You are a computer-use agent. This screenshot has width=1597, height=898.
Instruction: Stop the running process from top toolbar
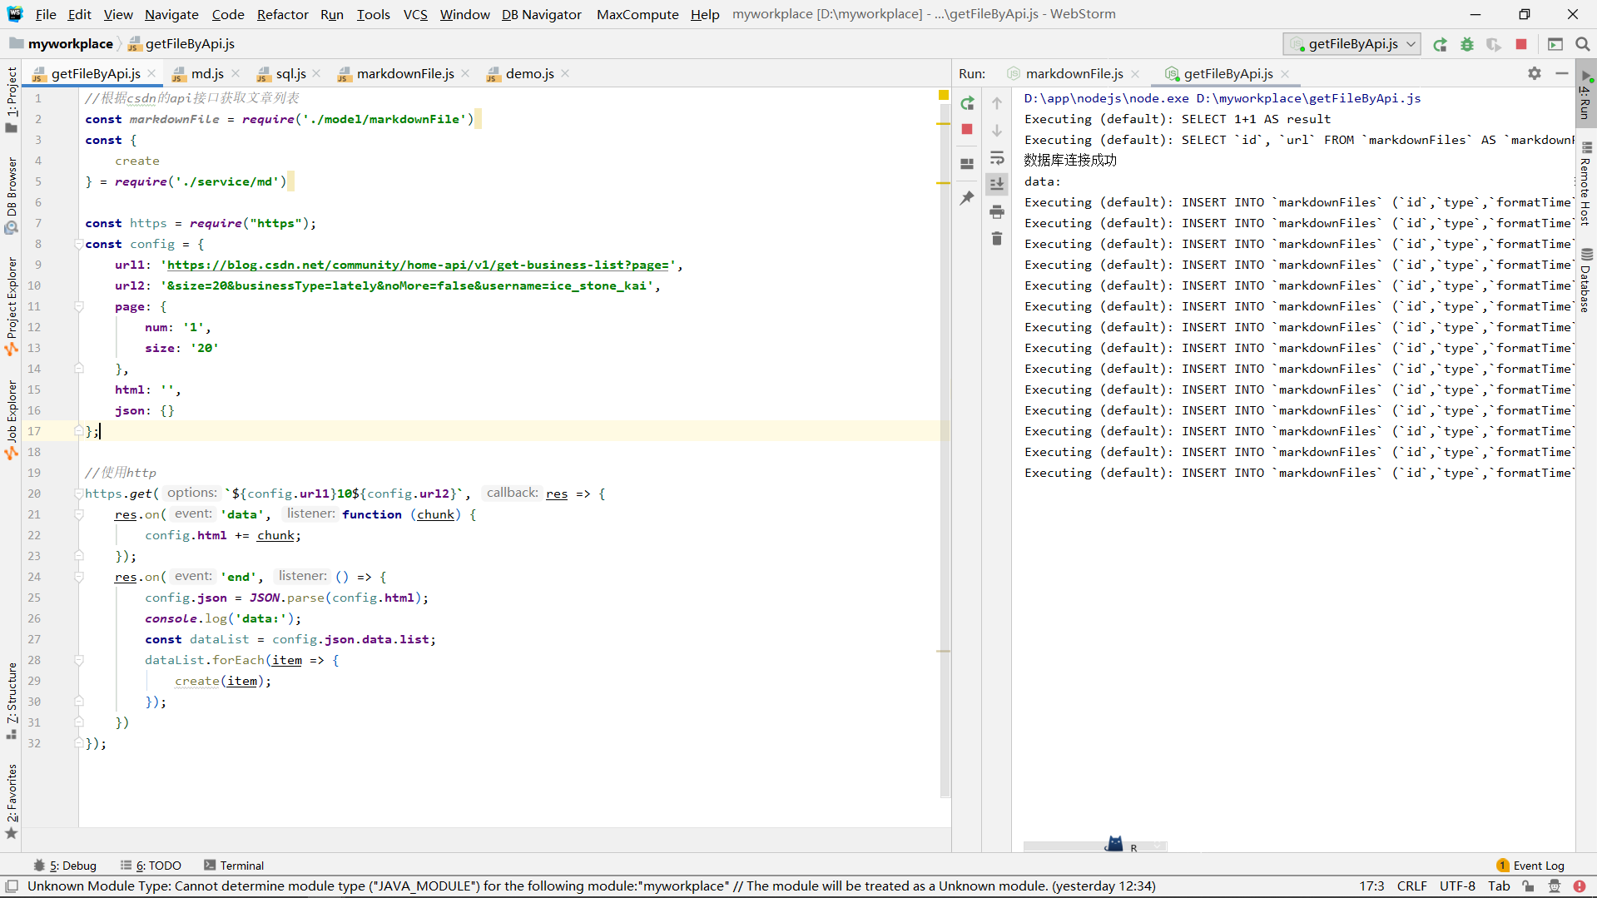[1521, 44]
